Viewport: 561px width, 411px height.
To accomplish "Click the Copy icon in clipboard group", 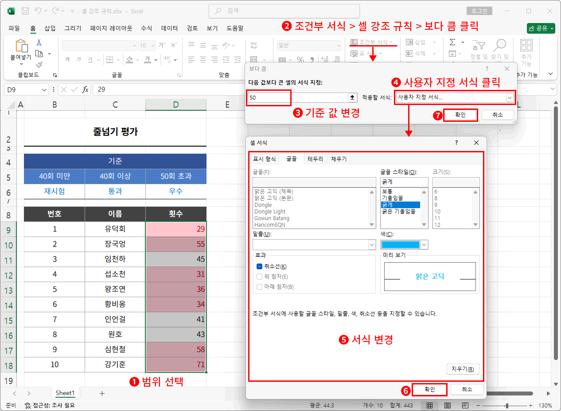I will pyautogui.click(x=39, y=54).
